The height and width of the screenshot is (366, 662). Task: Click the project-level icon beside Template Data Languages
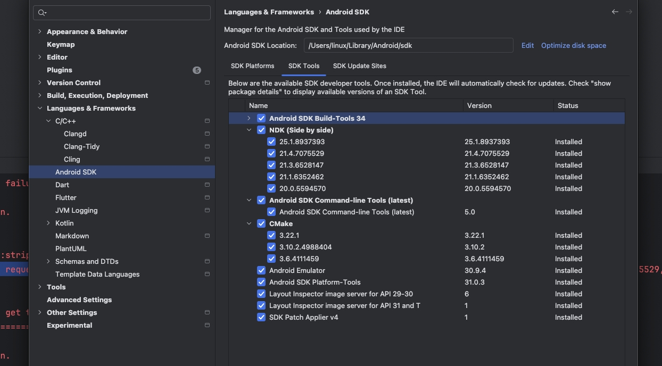point(207,274)
